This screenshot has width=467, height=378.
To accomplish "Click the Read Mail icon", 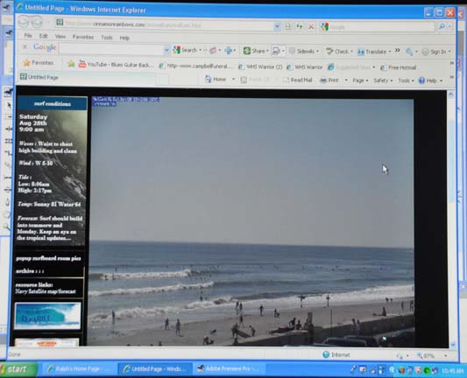I will [x=286, y=80].
